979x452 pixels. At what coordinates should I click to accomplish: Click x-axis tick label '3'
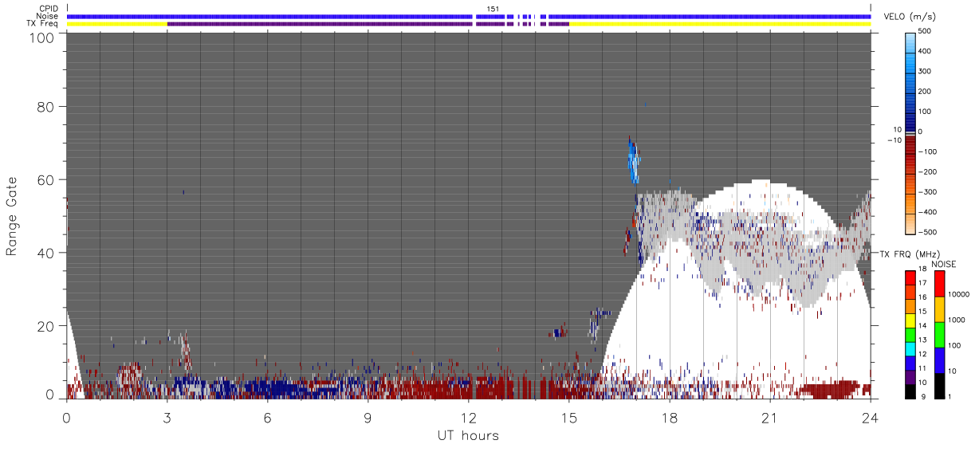pos(167,417)
